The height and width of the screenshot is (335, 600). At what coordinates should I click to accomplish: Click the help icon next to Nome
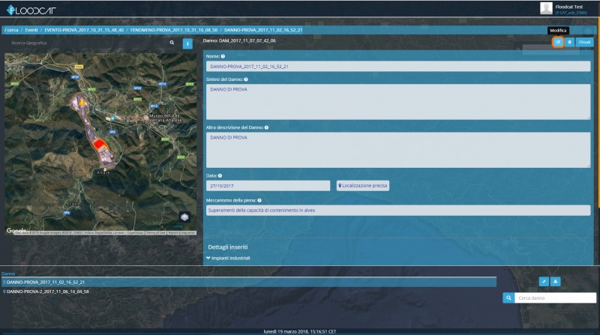click(x=223, y=56)
